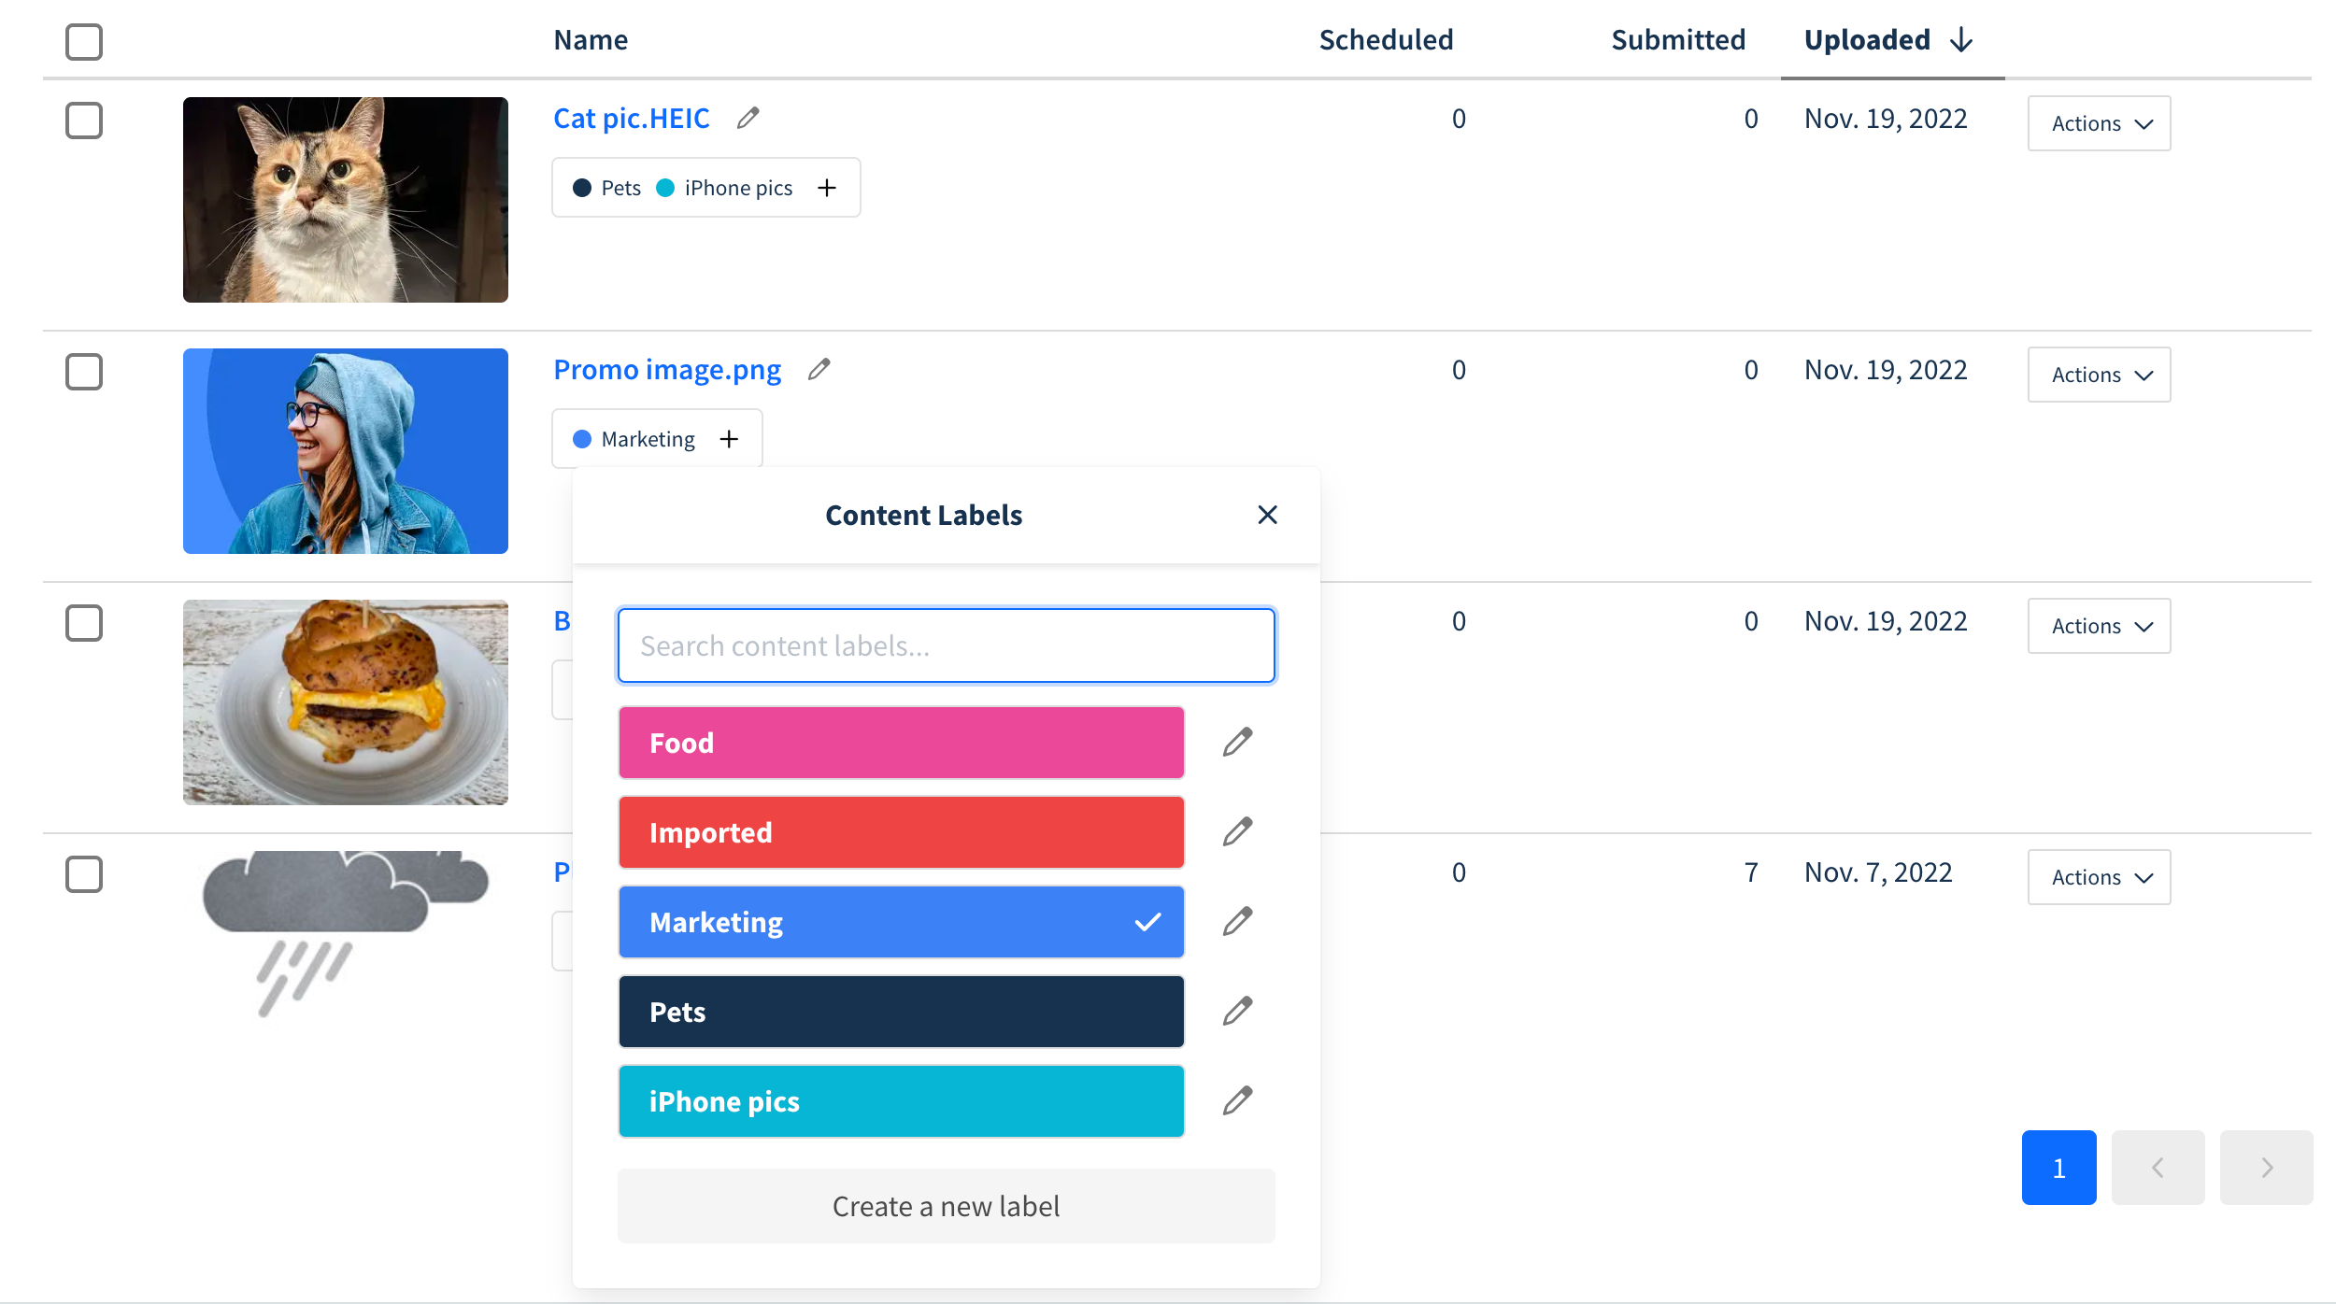Apply the pink Food label

[901, 743]
